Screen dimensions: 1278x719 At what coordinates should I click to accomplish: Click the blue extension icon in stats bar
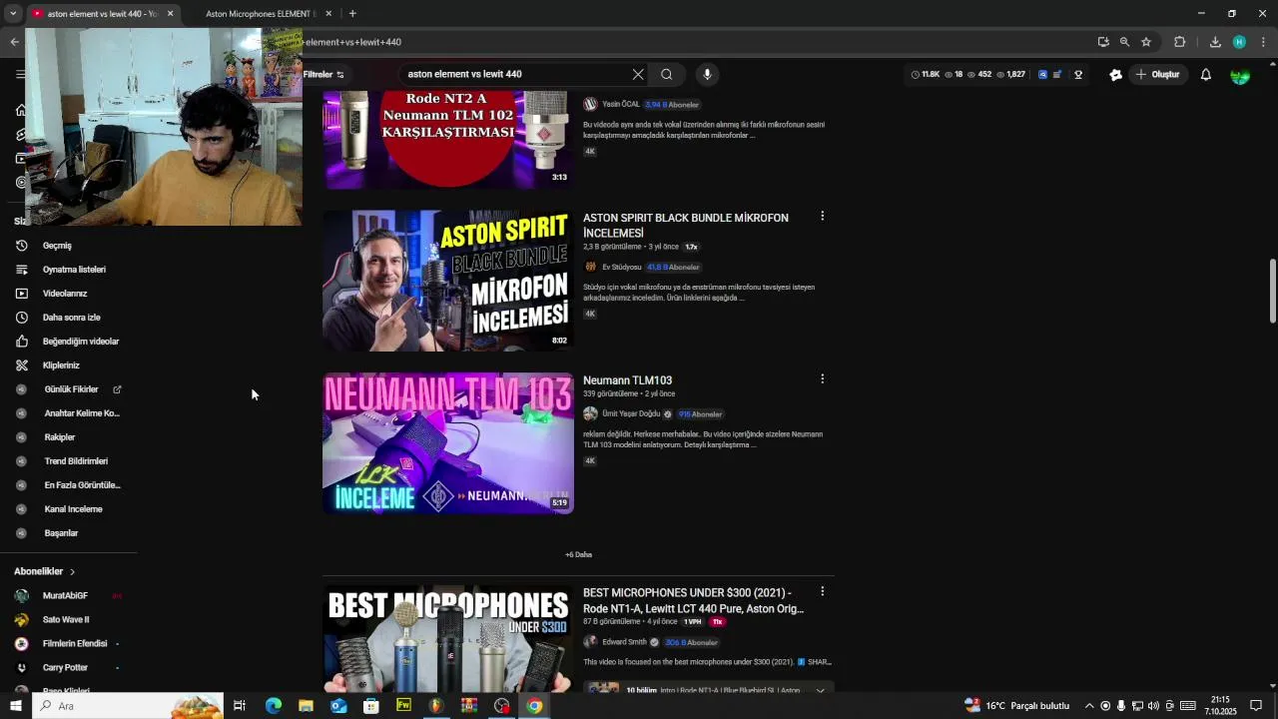tap(1043, 75)
